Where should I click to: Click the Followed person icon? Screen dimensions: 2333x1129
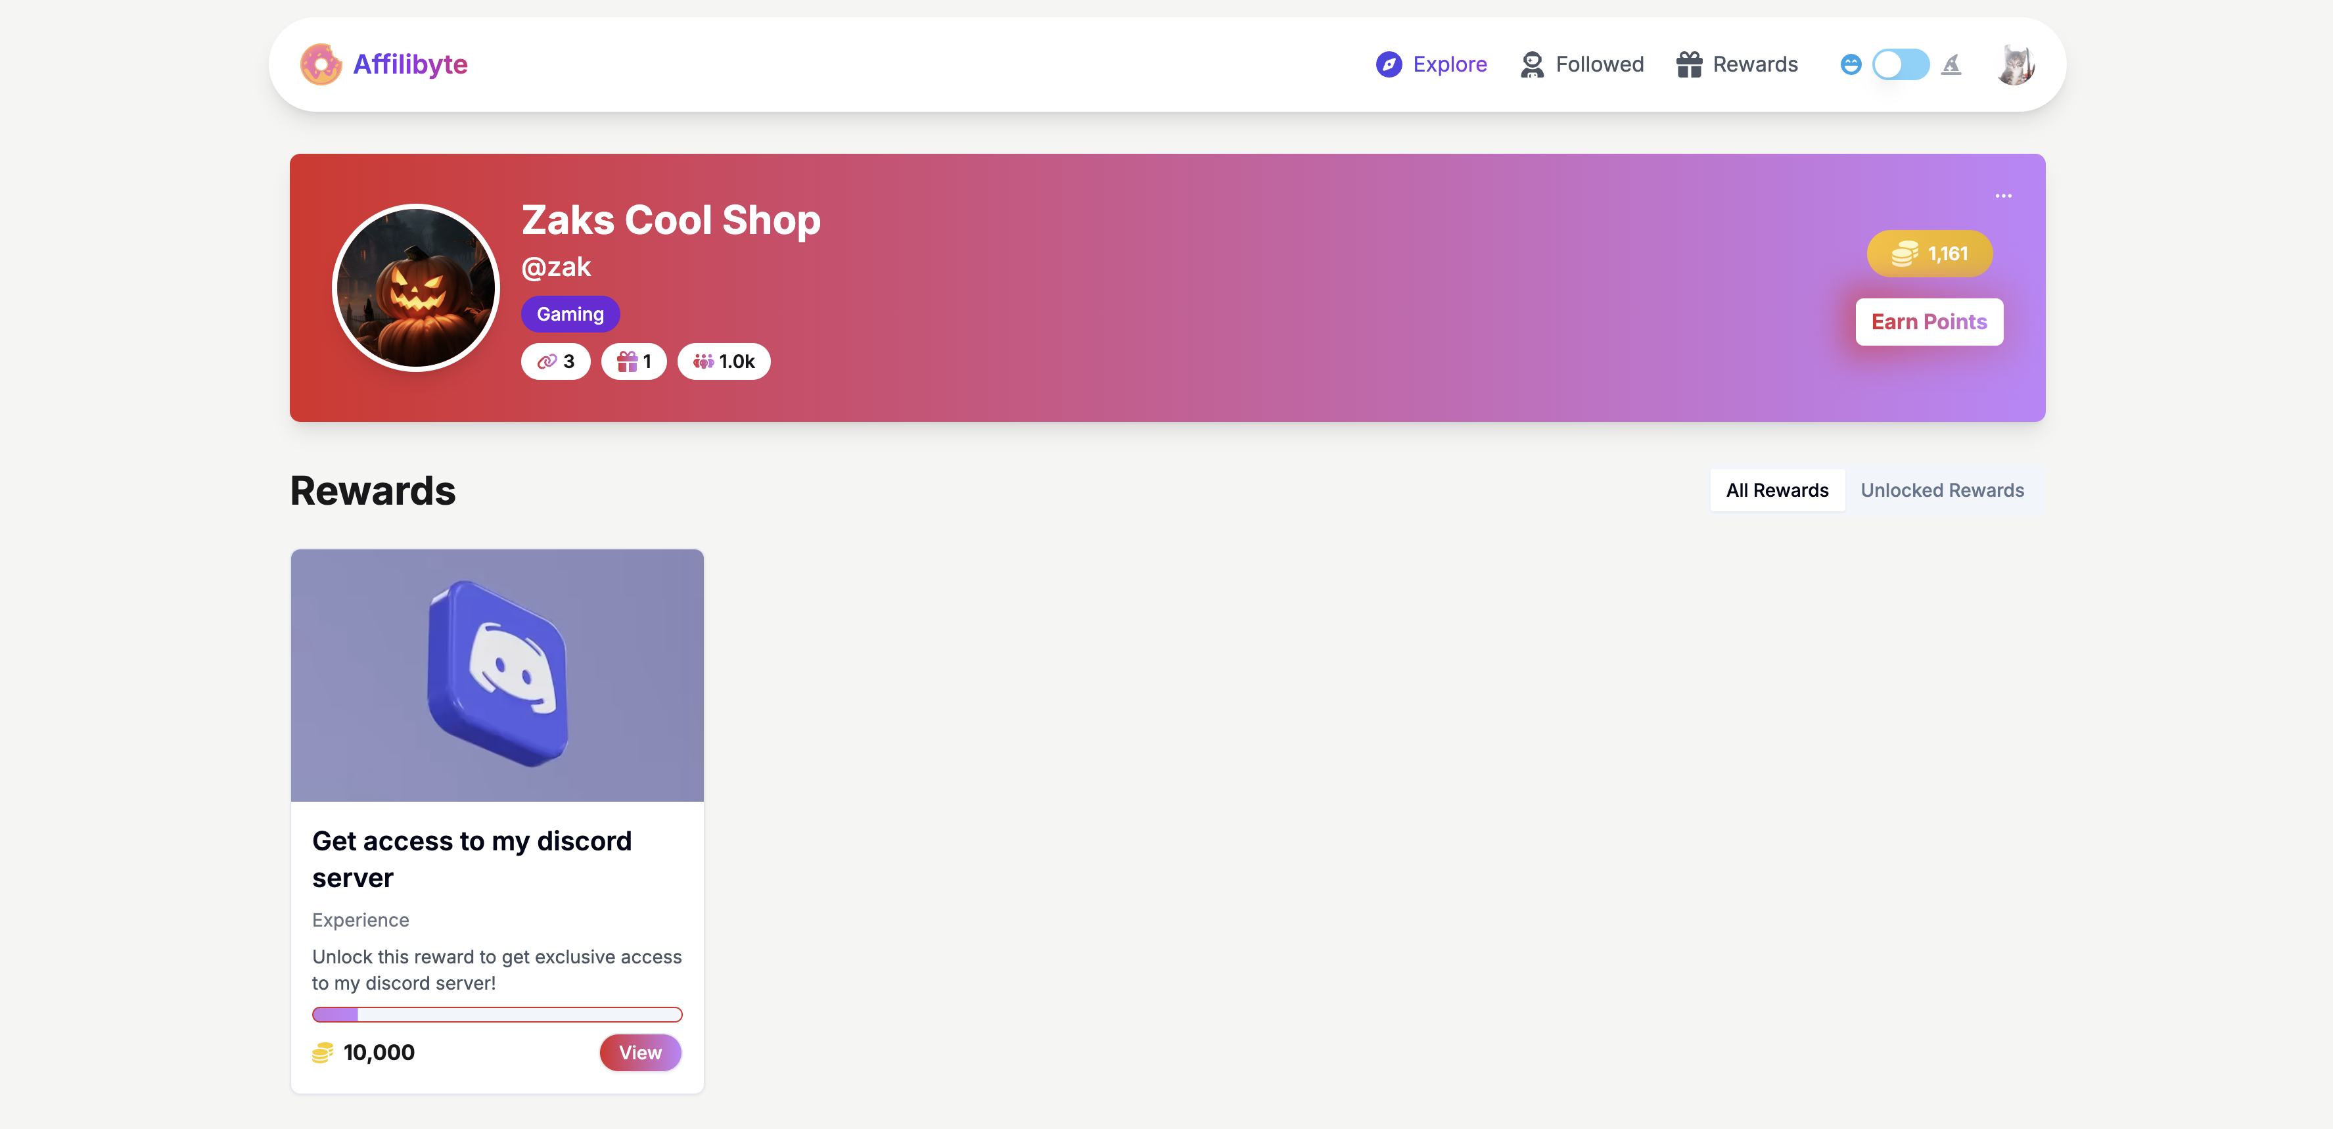[1531, 64]
